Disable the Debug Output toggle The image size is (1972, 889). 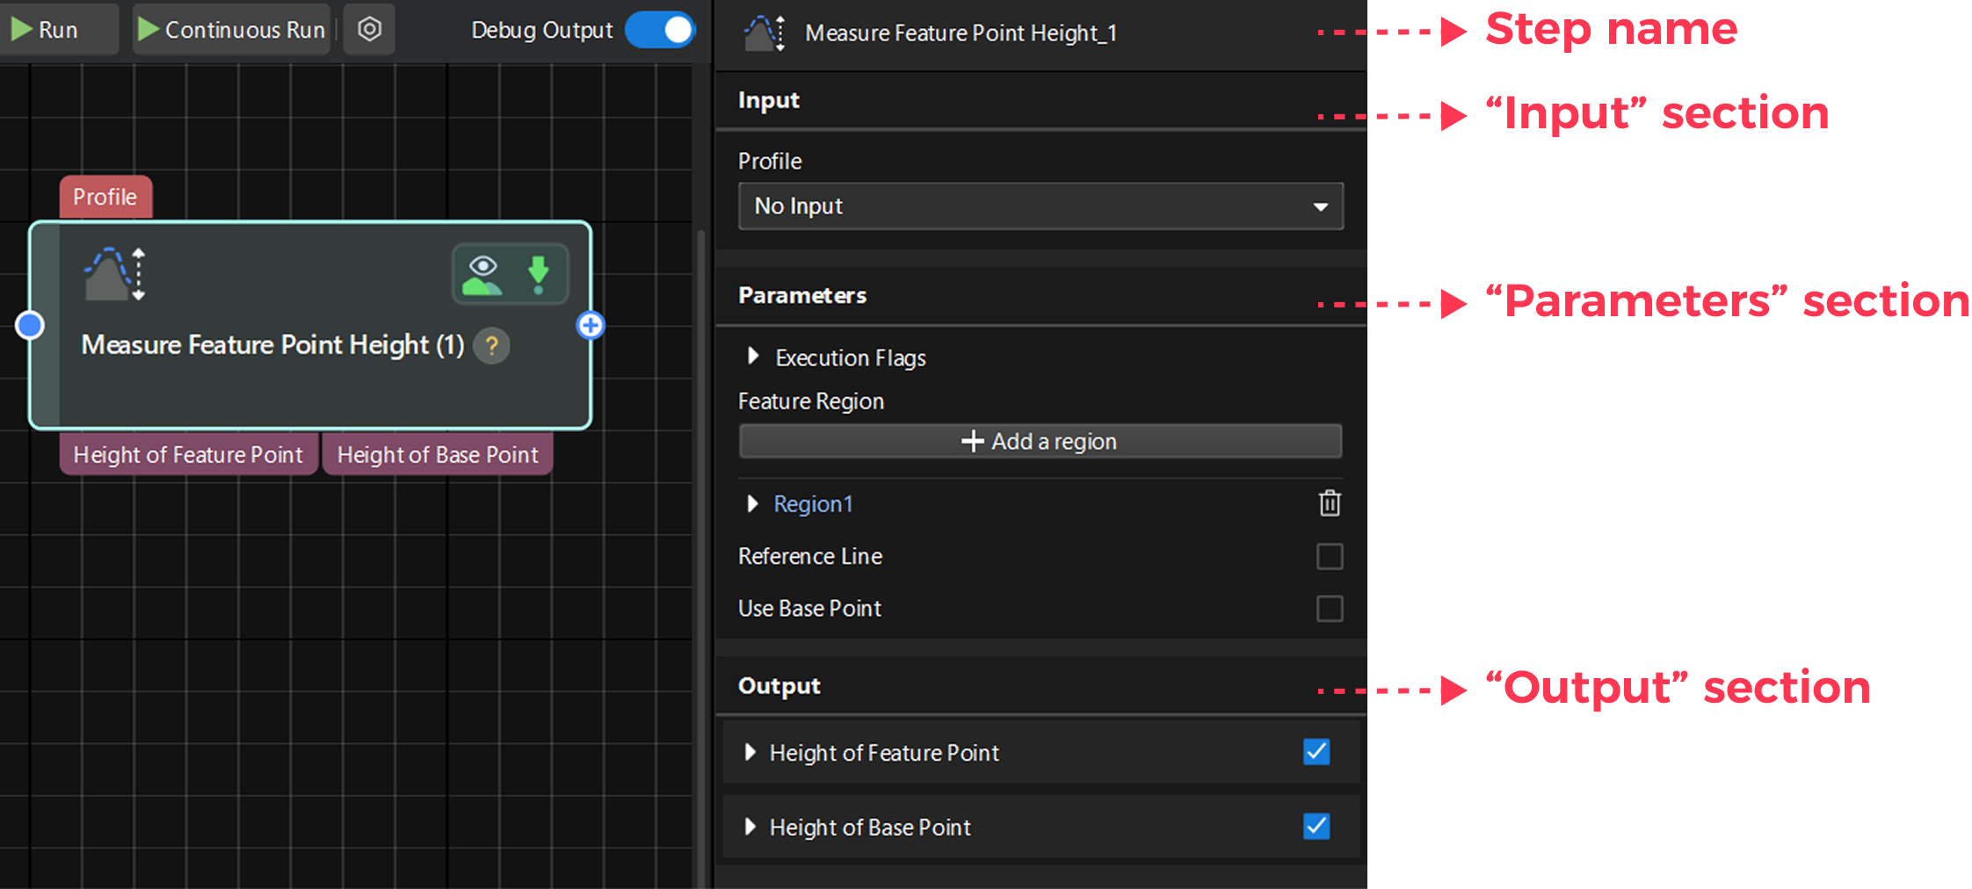(x=659, y=29)
